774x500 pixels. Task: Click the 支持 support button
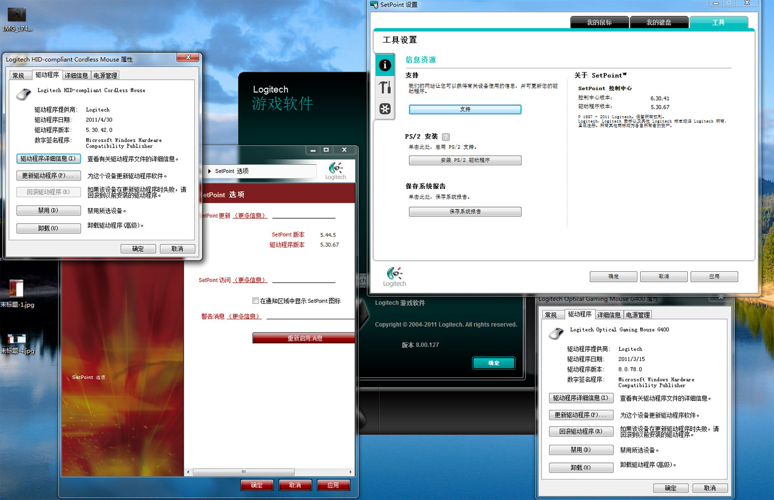[x=465, y=109]
